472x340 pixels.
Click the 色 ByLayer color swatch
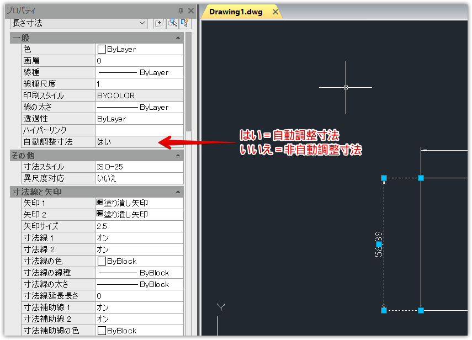click(x=102, y=49)
